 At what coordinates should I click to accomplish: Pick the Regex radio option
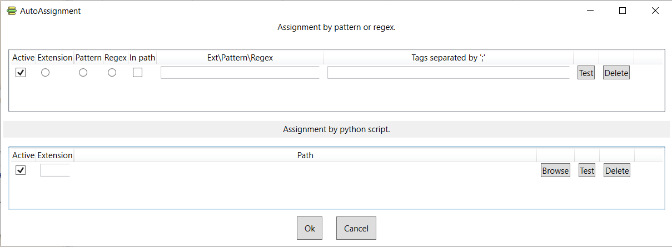(x=112, y=73)
